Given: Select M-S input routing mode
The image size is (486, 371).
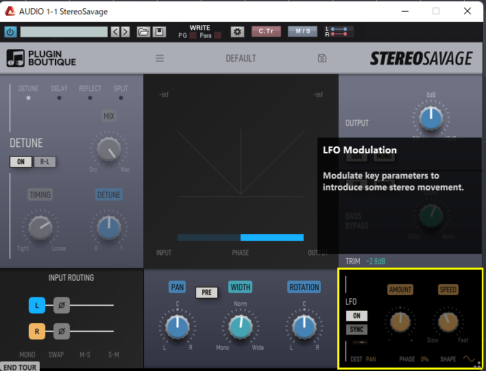Looking at the screenshot, I should [x=85, y=355].
